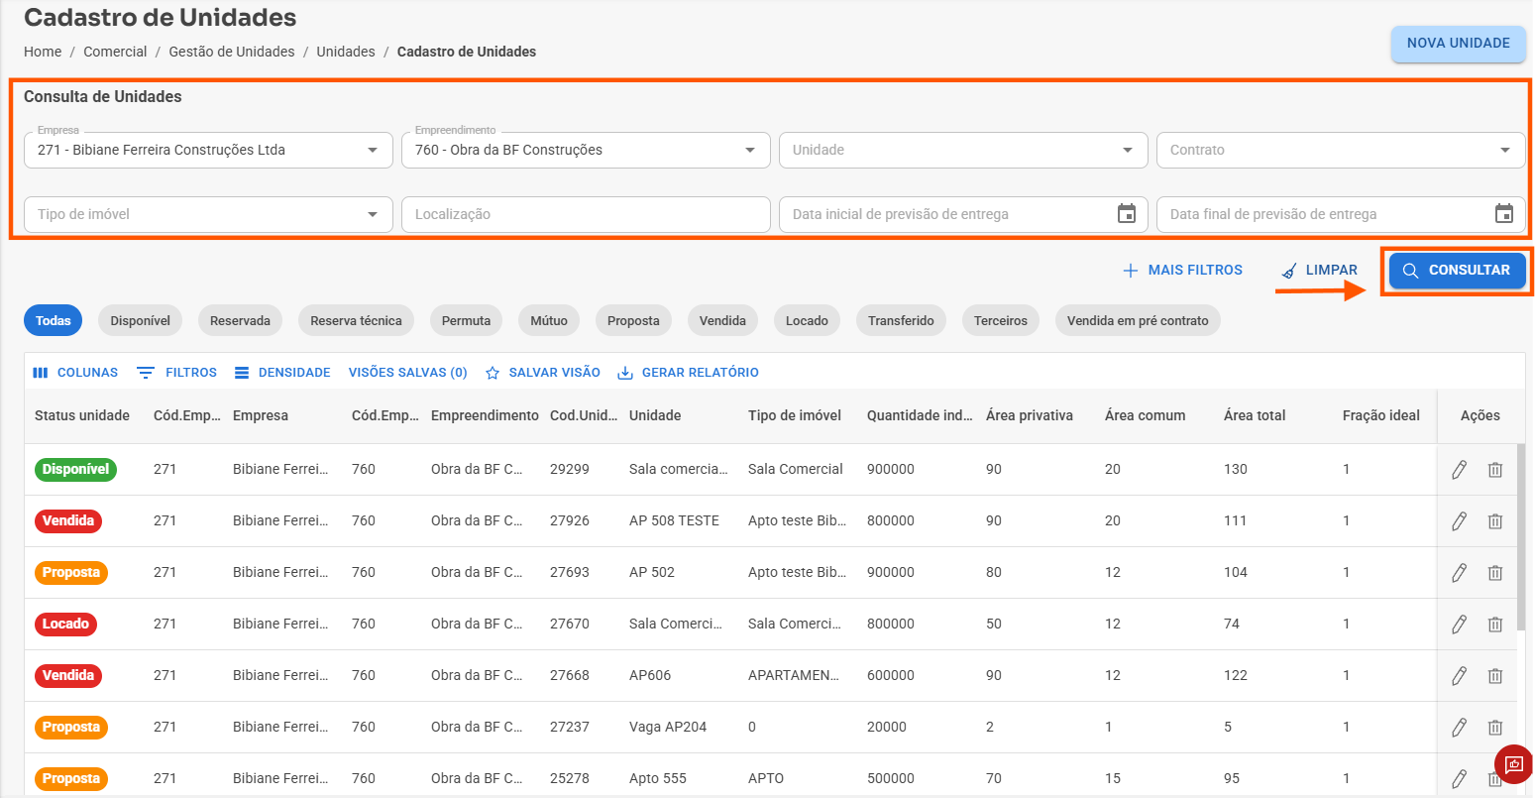The image size is (1535, 798).
Task: Sort by Fração ideal column header
Action: pos(1381,416)
